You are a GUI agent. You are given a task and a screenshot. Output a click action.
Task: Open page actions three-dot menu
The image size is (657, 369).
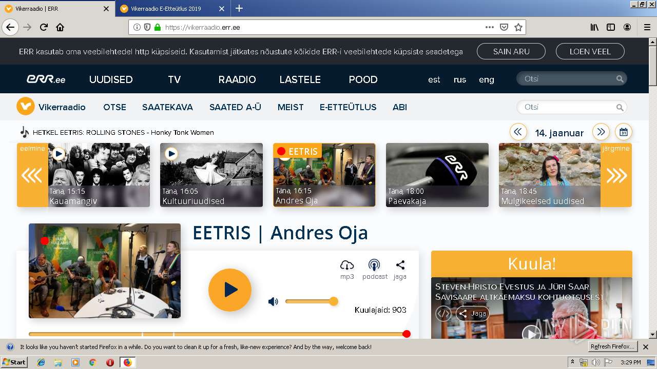(x=489, y=27)
